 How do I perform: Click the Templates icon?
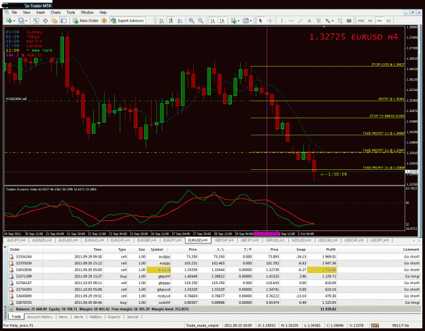[246, 21]
